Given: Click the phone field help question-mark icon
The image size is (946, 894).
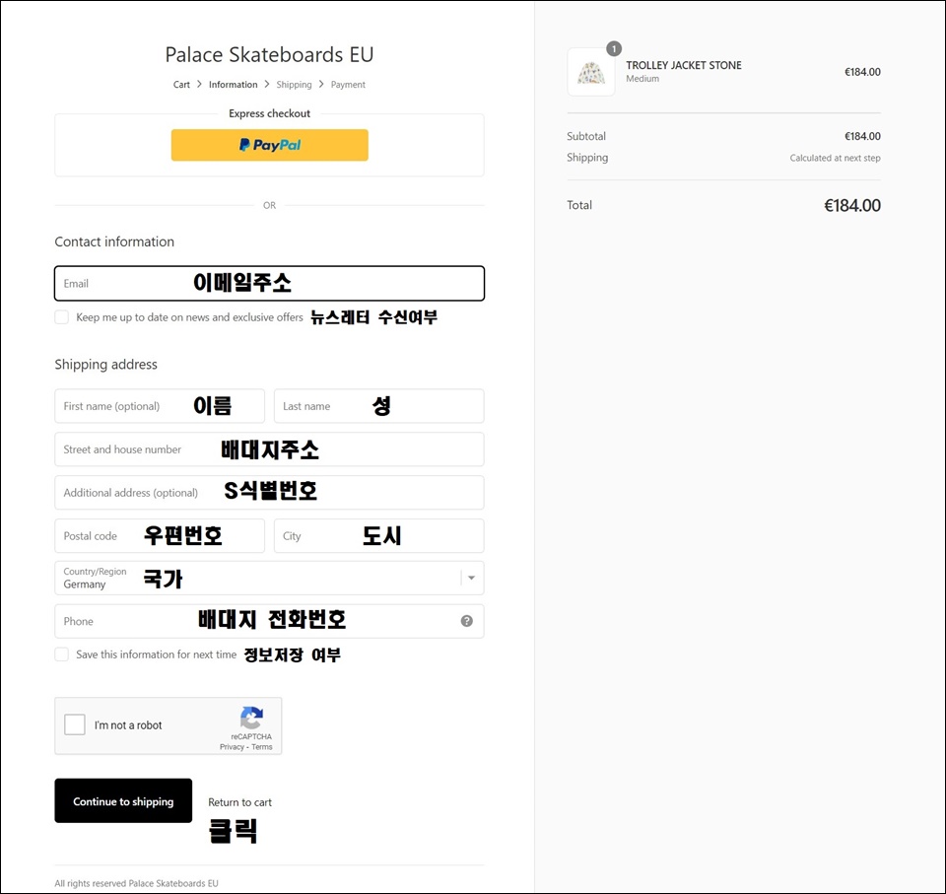Looking at the screenshot, I should point(466,621).
